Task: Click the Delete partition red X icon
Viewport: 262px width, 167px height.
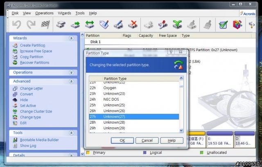Action: coord(133,25)
